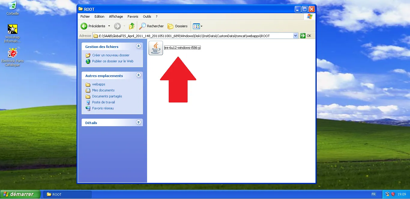Collapse the Gestion des fichiers panel

tap(138, 46)
